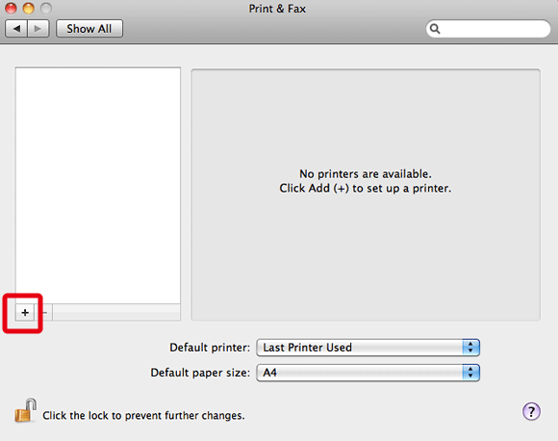The width and height of the screenshot is (558, 441).
Task: Open help with the question mark button
Action: (x=531, y=412)
